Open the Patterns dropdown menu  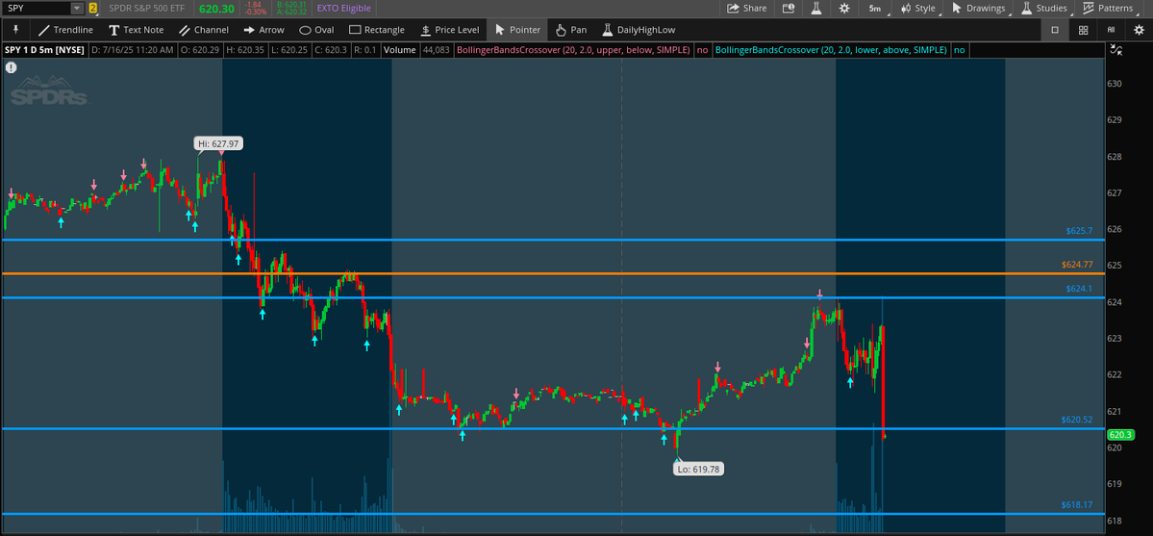click(1110, 8)
